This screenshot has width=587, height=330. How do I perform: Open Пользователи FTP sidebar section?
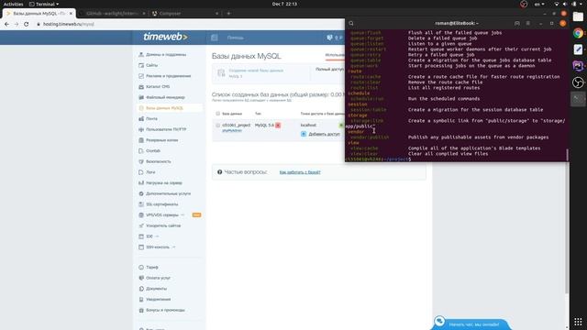tap(166, 129)
